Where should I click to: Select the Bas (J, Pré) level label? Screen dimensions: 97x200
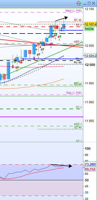tap(74, 93)
